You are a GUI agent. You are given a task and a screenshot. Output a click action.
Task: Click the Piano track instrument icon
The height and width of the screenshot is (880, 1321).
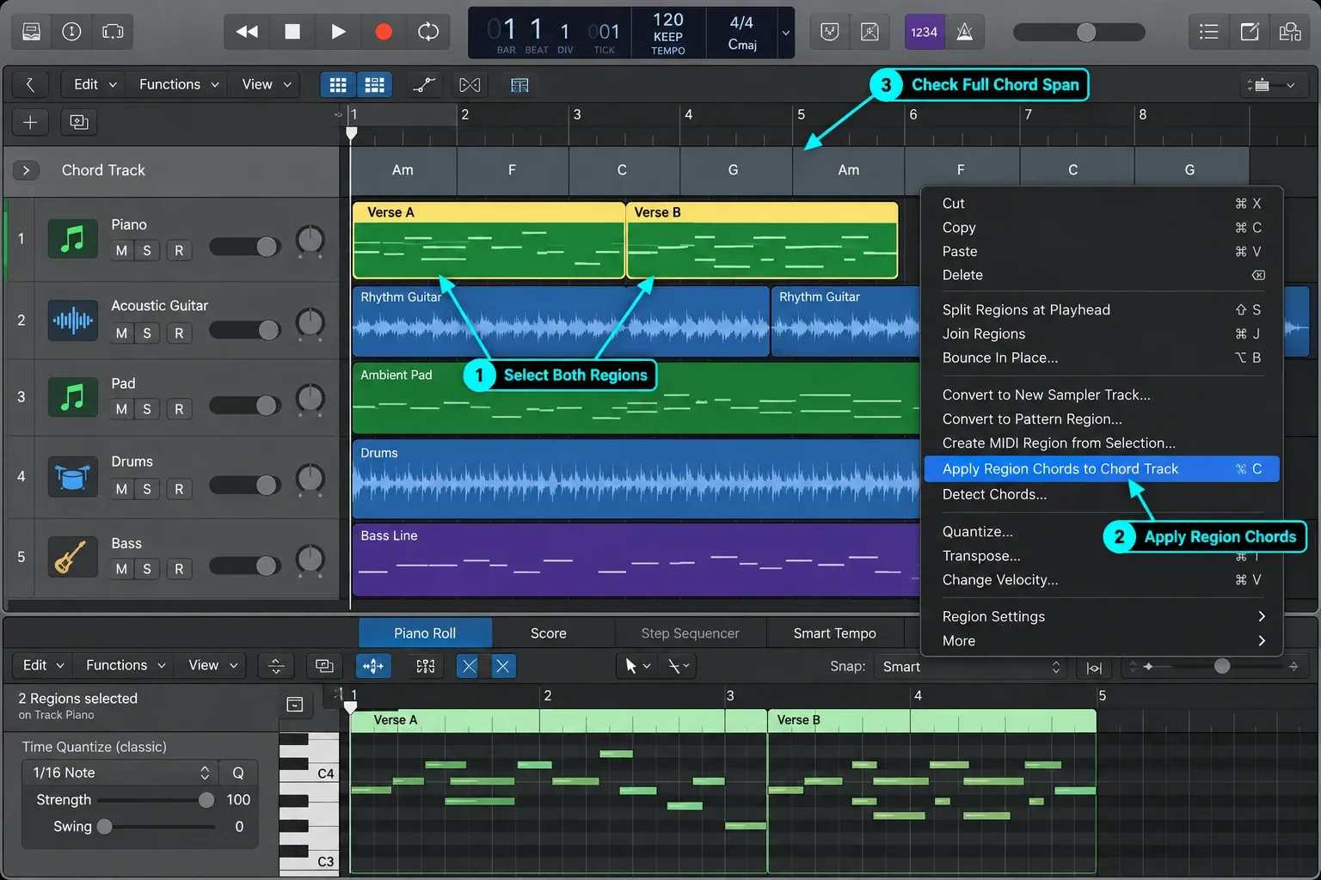pos(72,238)
